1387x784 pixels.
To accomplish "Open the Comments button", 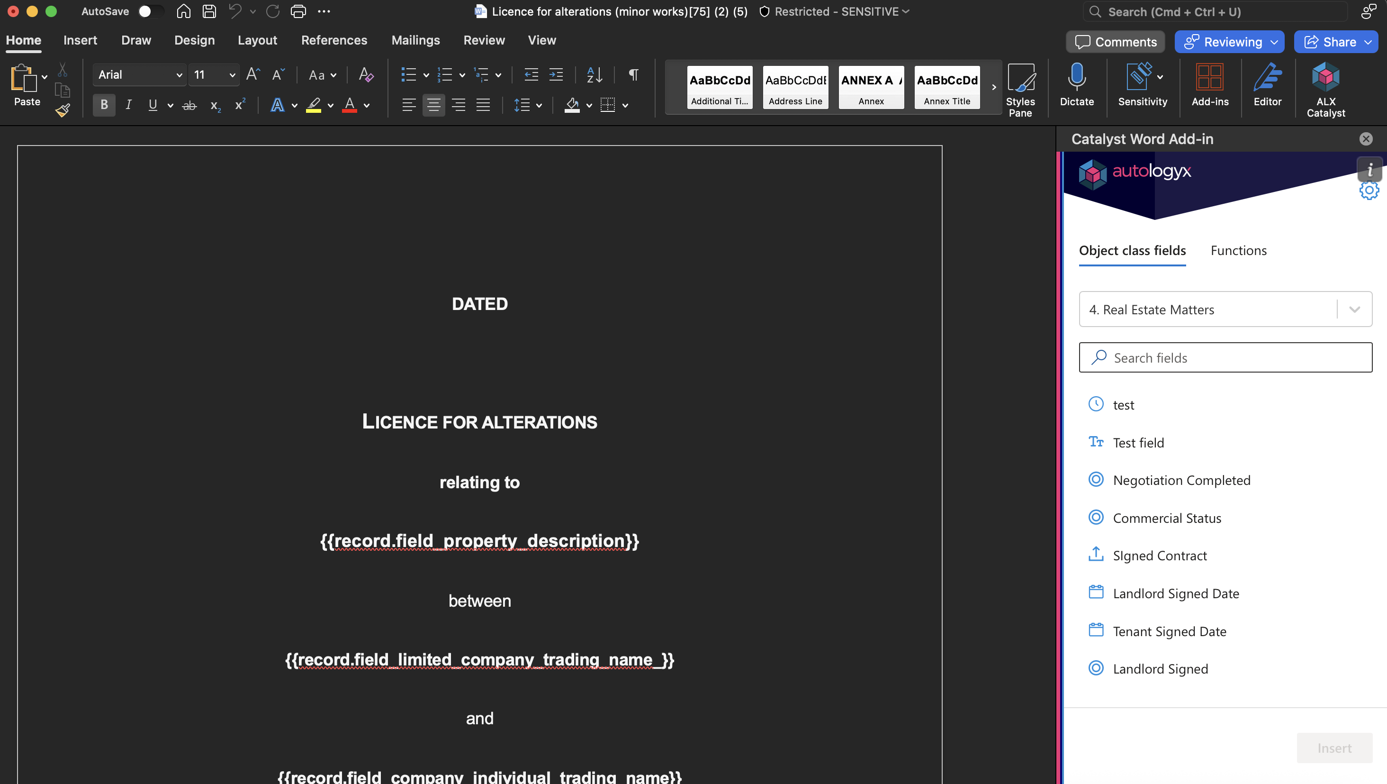I will 1115,42.
